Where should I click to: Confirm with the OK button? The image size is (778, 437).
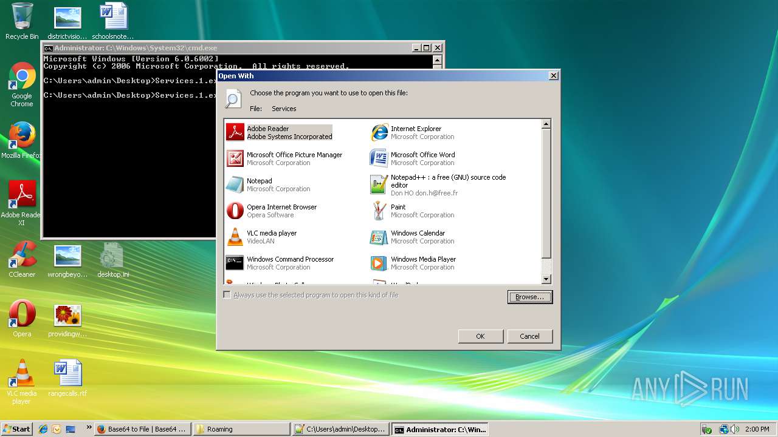pyautogui.click(x=480, y=336)
